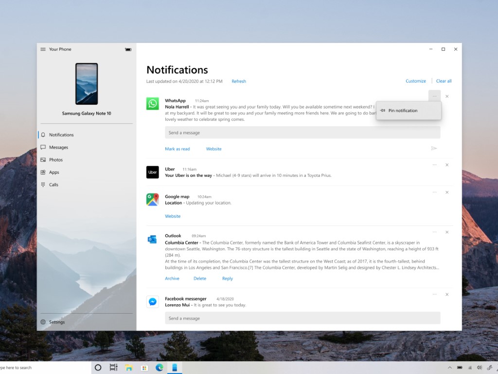Expand more options for Outlook notification
Screen dimensions: 498x374
[x=434, y=232]
